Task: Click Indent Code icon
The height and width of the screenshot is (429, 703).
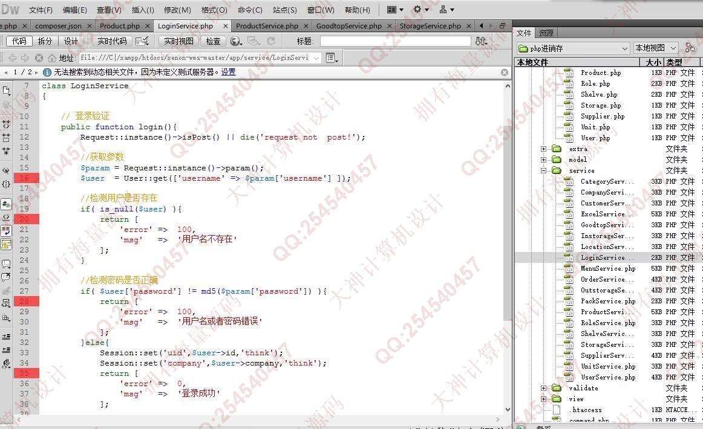Action: click(6, 337)
